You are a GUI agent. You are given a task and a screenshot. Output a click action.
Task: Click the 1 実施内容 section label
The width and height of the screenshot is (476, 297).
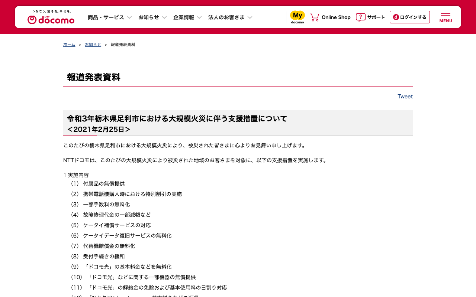click(x=76, y=175)
